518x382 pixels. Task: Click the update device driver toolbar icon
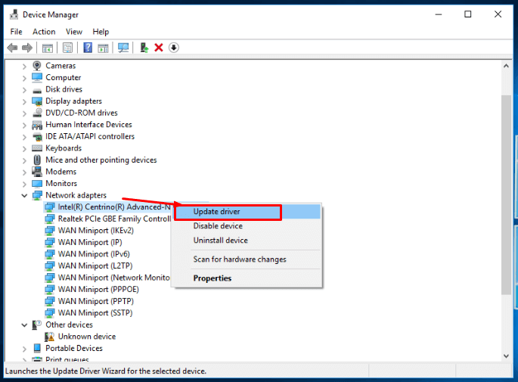point(144,48)
